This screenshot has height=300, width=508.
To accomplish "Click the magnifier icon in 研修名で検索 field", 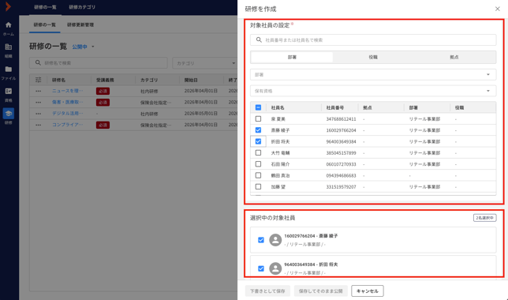I will point(38,62).
